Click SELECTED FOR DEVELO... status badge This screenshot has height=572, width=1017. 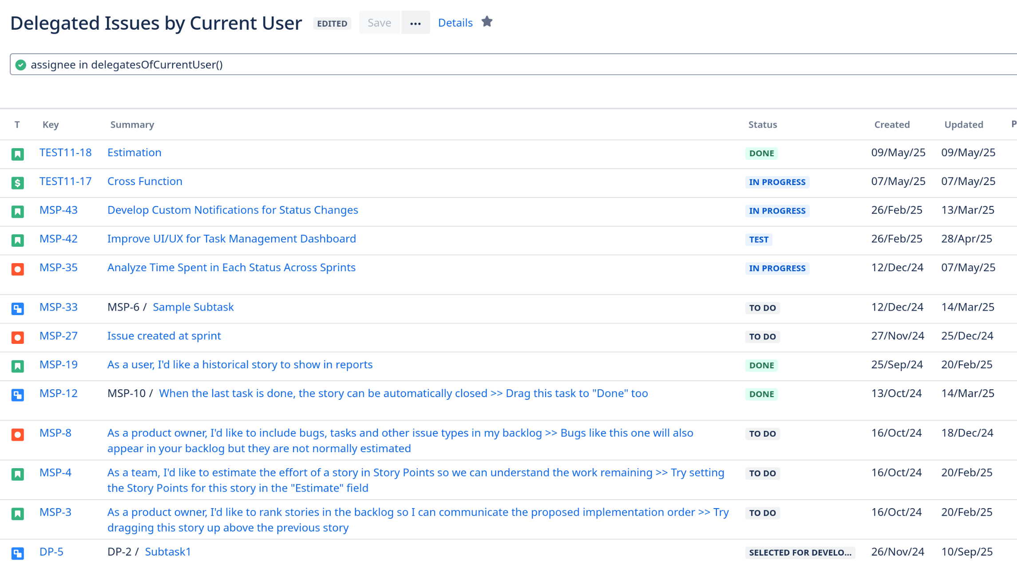pyautogui.click(x=799, y=552)
